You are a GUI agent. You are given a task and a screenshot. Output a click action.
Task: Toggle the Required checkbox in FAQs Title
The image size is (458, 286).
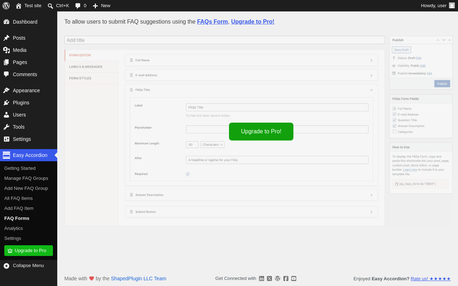pyautogui.click(x=188, y=174)
